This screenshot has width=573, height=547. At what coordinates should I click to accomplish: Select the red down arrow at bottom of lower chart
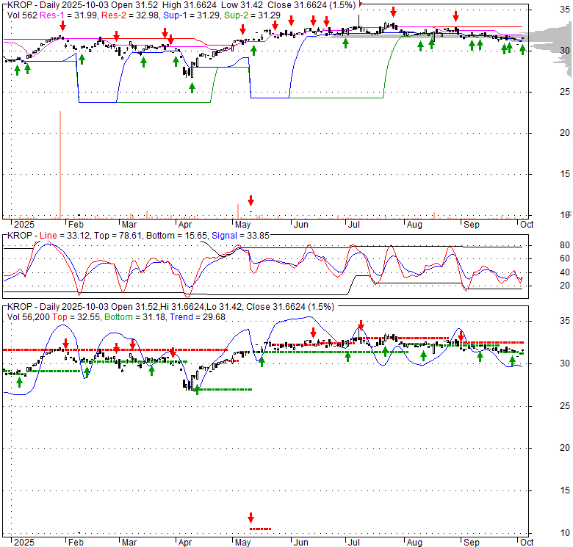tap(251, 517)
